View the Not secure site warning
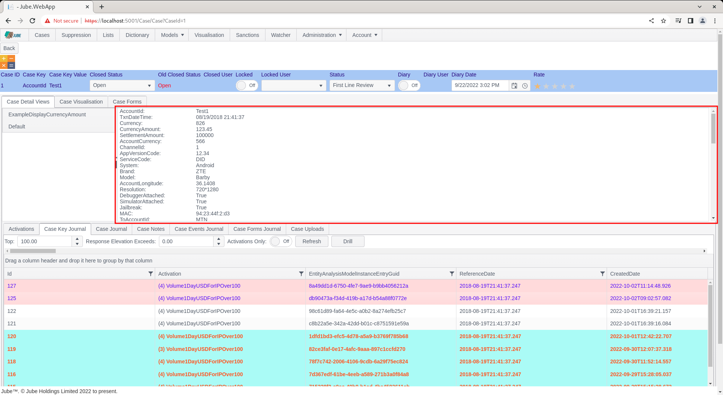 pyautogui.click(x=62, y=21)
